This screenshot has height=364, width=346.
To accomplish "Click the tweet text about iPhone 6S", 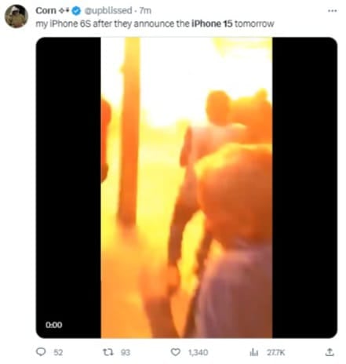I will [x=155, y=24].
